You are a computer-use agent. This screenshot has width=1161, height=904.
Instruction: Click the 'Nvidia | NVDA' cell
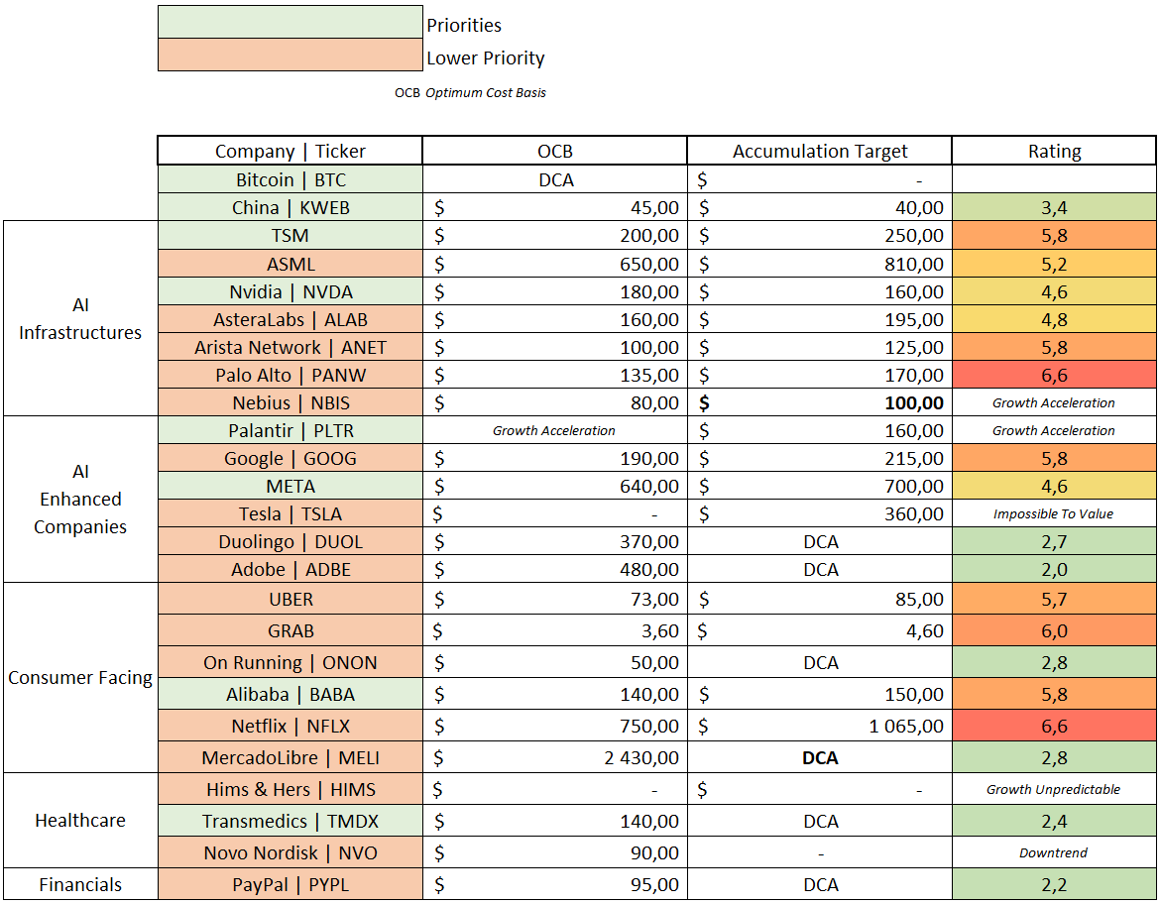(290, 291)
